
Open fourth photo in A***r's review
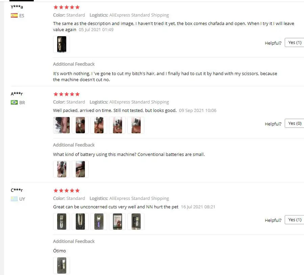[117, 125]
